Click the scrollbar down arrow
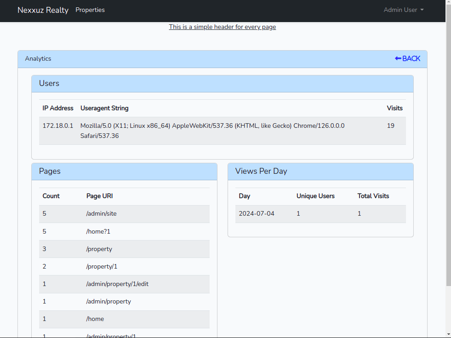Viewport: 451px width, 338px height. pyautogui.click(x=448, y=334)
